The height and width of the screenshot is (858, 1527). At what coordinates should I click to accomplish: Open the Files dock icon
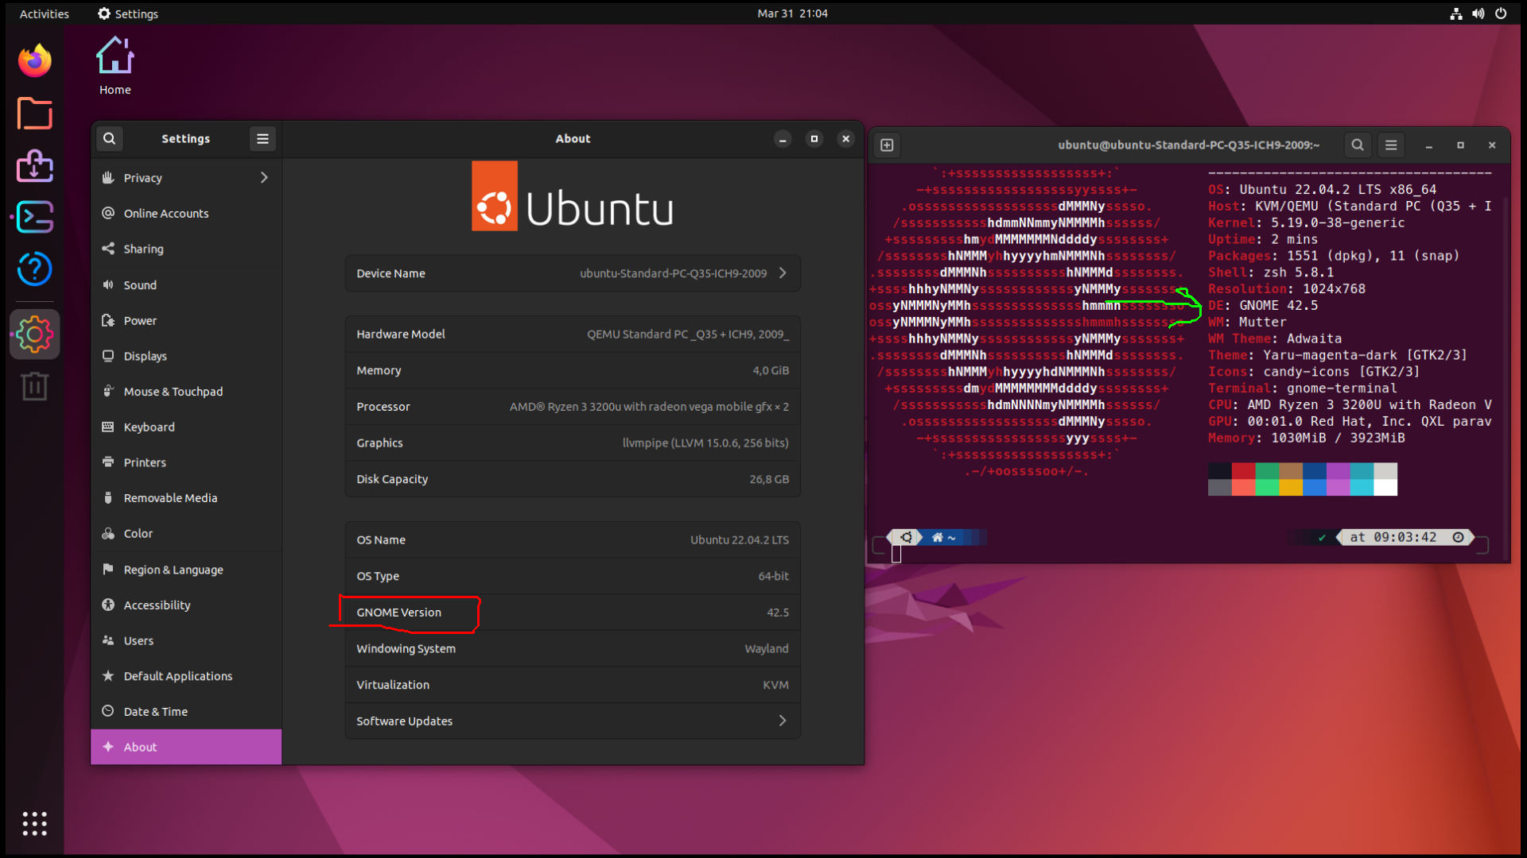[x=34, y=114]
